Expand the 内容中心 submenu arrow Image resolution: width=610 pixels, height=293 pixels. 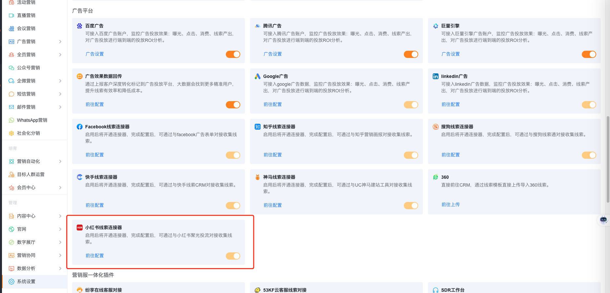point(60,216)
